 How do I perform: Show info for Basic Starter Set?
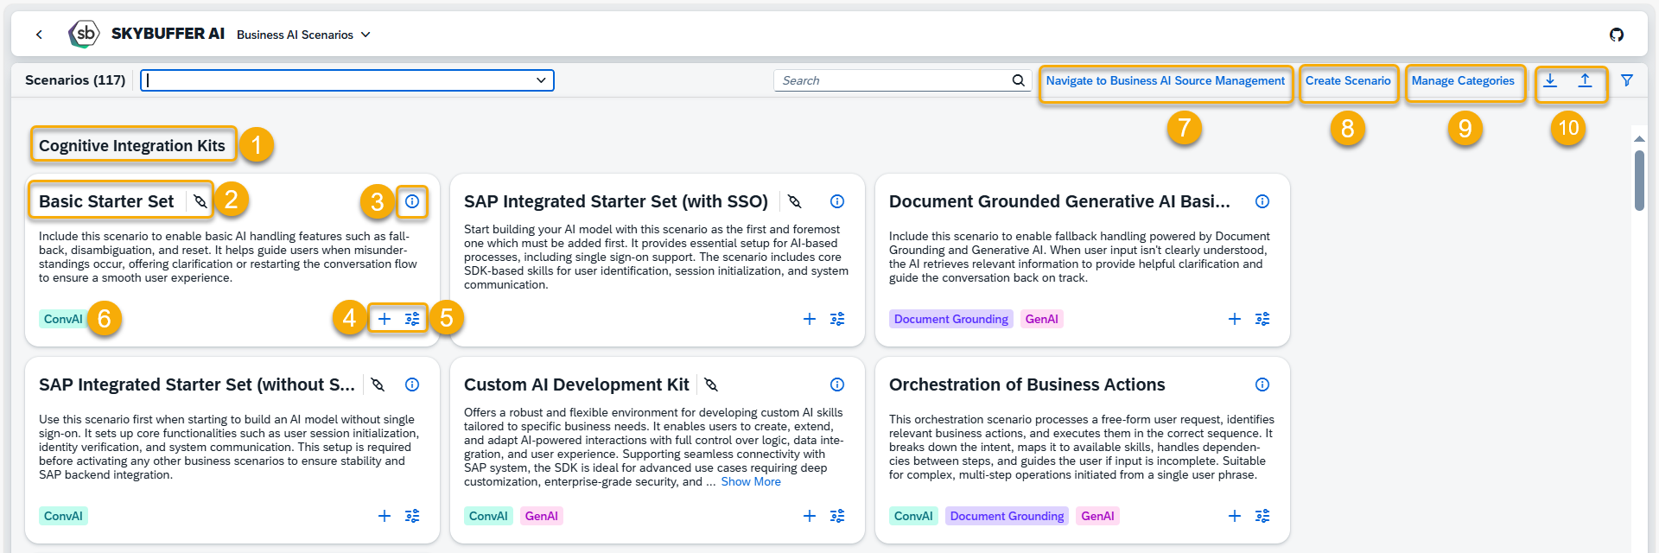coord(412,201)
